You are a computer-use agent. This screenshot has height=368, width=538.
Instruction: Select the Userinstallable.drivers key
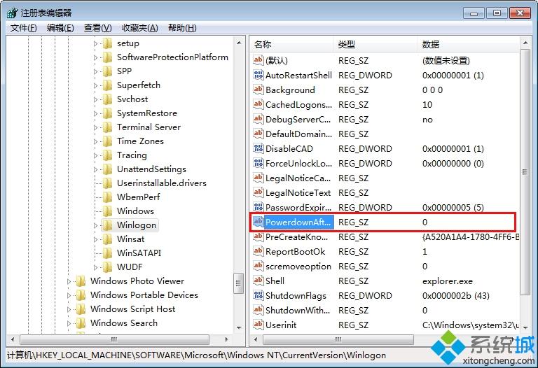pos(162,183)
